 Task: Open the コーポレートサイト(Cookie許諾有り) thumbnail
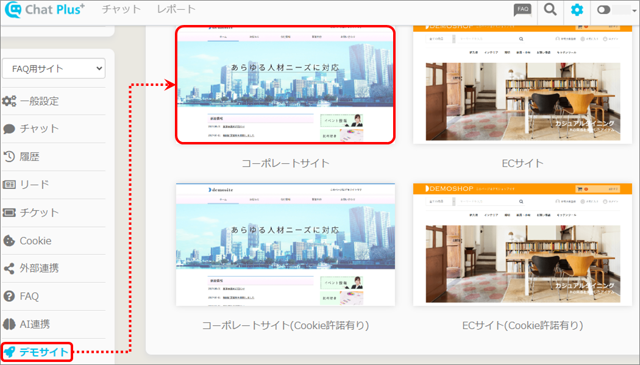click(285, 244)
